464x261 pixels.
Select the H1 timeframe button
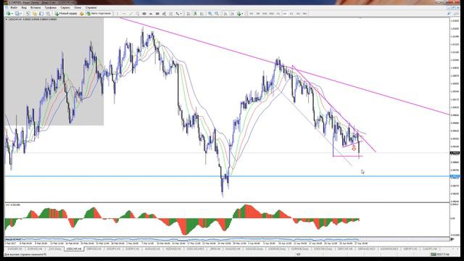point(278,13)
